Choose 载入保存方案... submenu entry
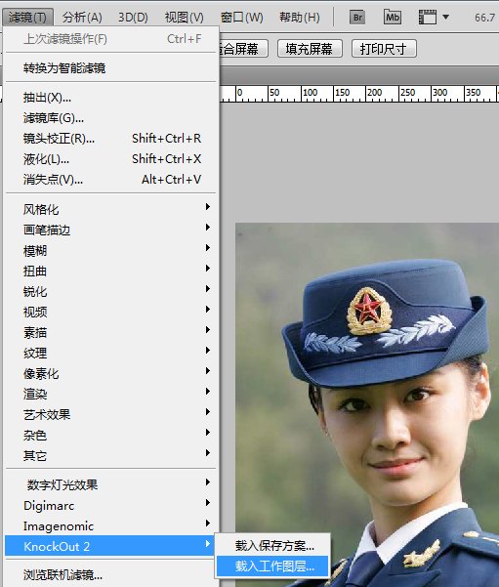 pyautogui.click(x=273, y=545)
